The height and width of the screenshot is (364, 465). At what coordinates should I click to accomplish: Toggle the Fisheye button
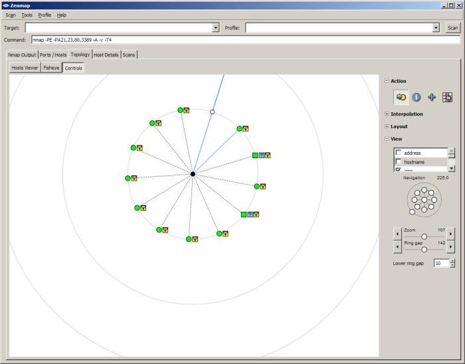(x=51, y=68)
